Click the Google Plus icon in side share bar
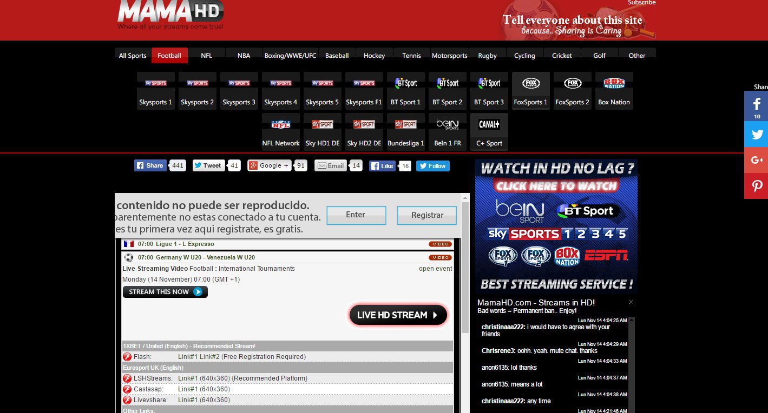The height and width of the screenshot is (413, 768). [756, 160]
